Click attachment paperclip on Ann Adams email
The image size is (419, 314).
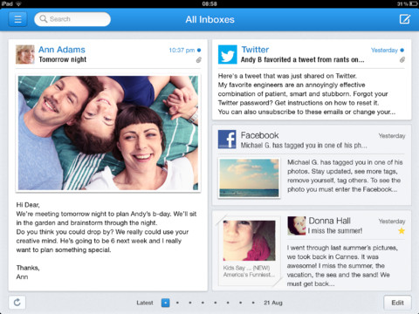coord(199,60)
